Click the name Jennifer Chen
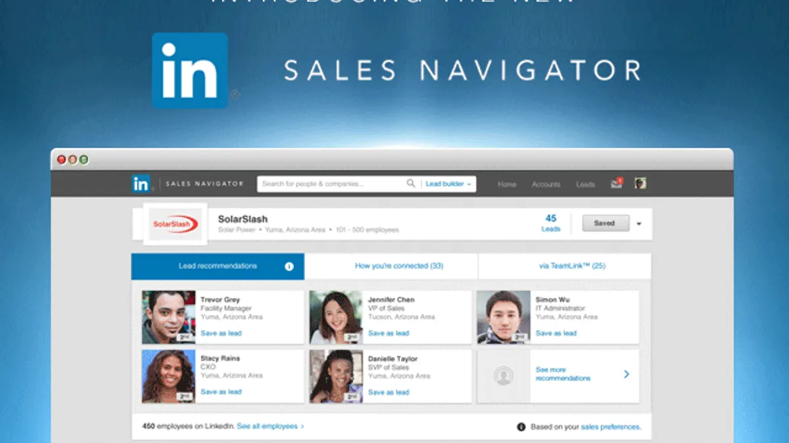 [x=391, y=300]
